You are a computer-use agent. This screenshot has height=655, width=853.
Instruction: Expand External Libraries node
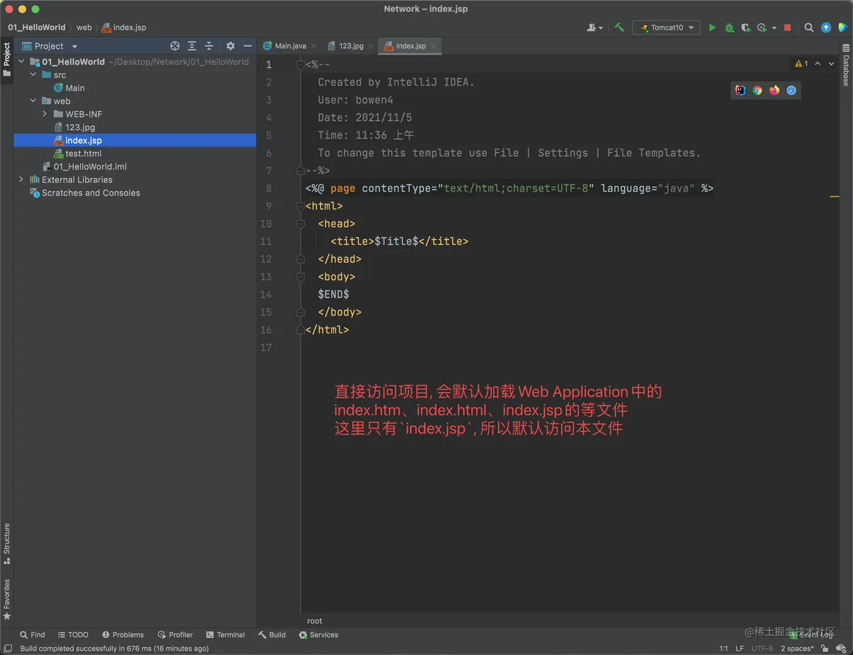[21, 179]
